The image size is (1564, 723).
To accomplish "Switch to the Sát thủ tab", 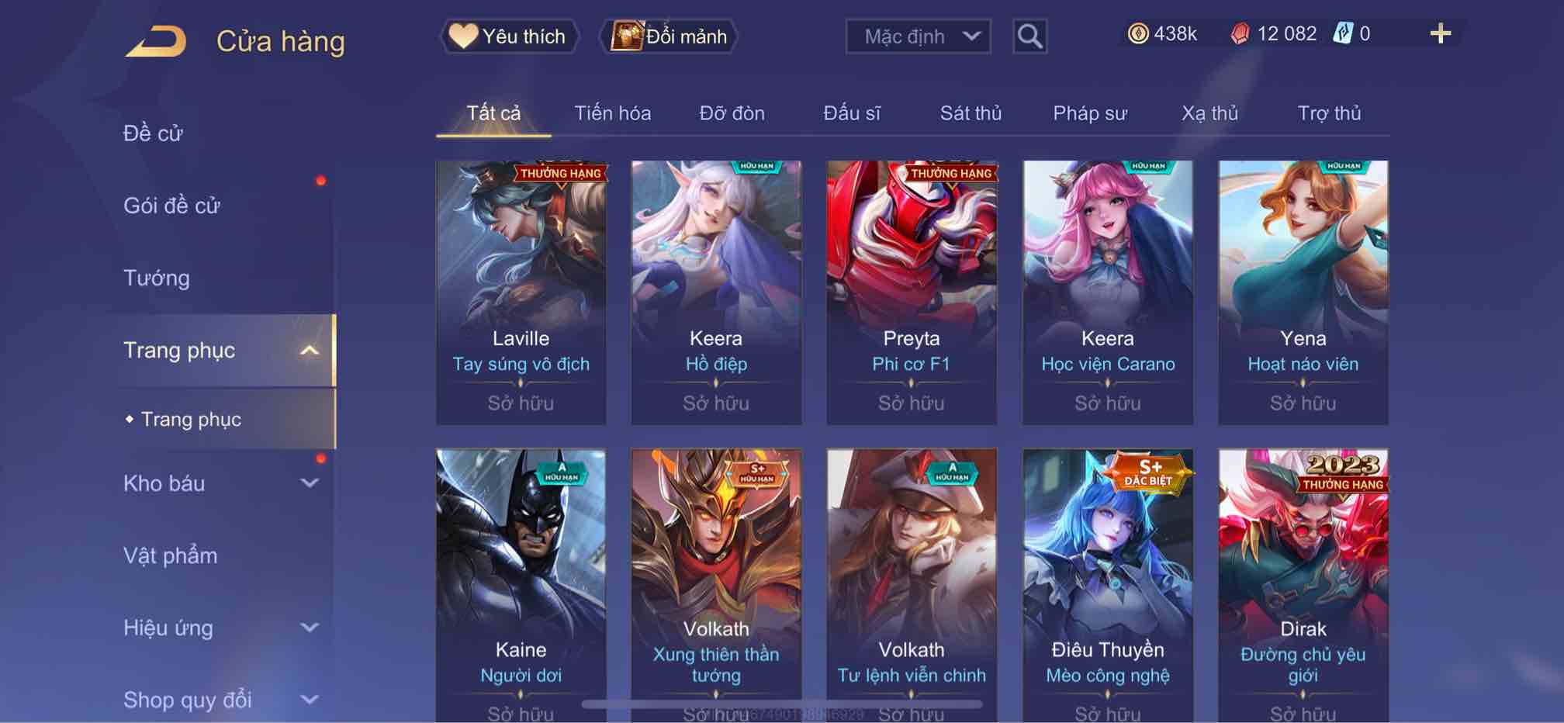I will pyautogui.click(x=971, y=113).
